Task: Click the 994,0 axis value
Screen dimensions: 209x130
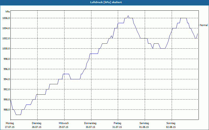Action: [7, 79]
